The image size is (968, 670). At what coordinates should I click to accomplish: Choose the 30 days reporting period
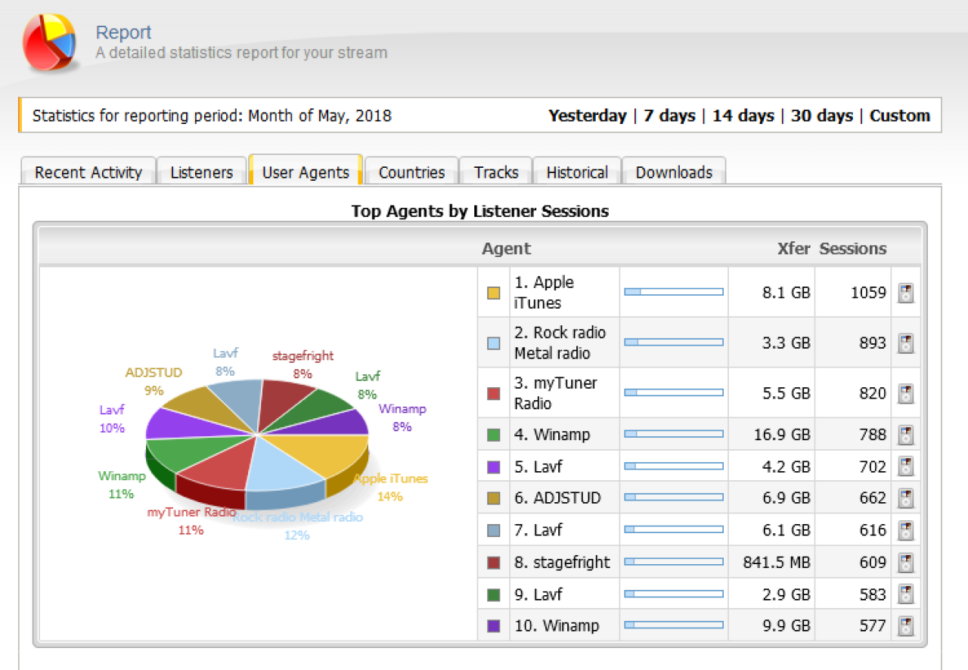pyautogui.click(x=821, y=116)
